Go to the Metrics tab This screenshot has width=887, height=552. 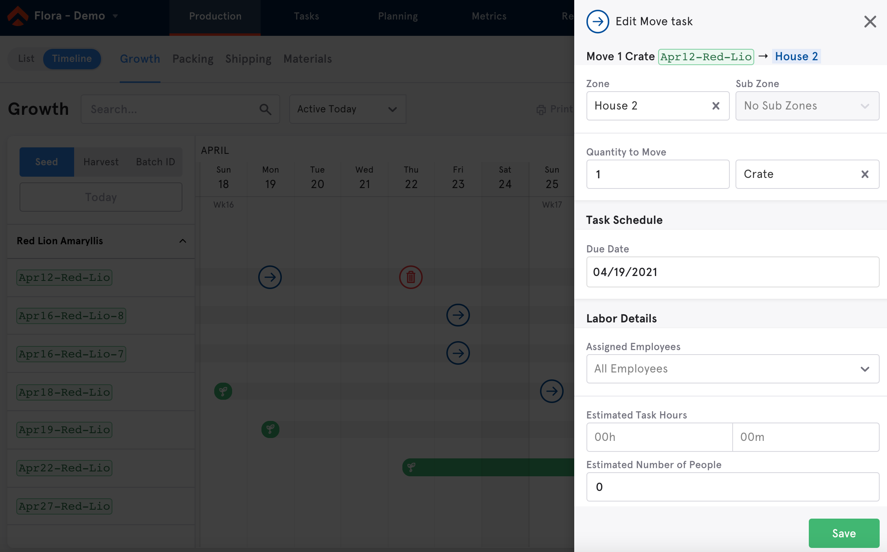coord(489,16)
